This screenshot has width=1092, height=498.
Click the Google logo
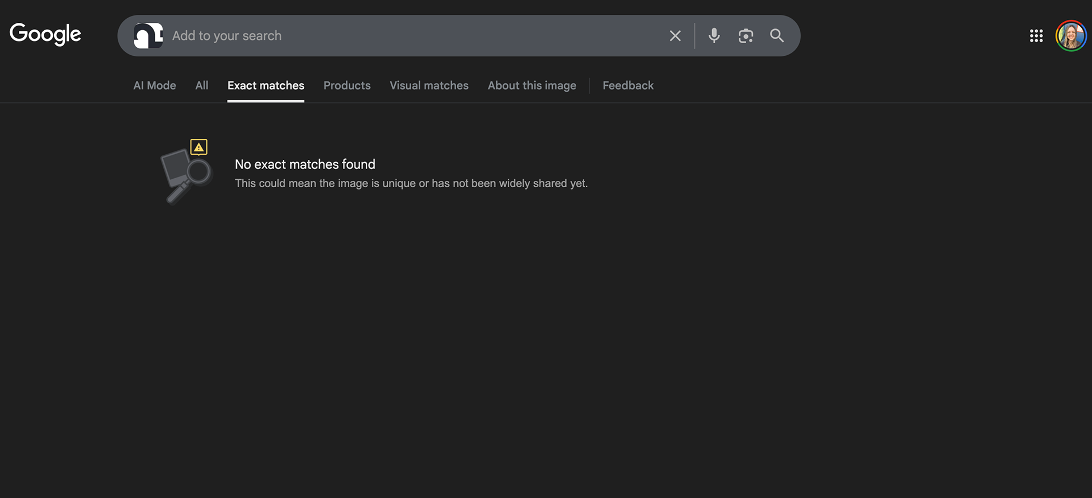point(45,34)
